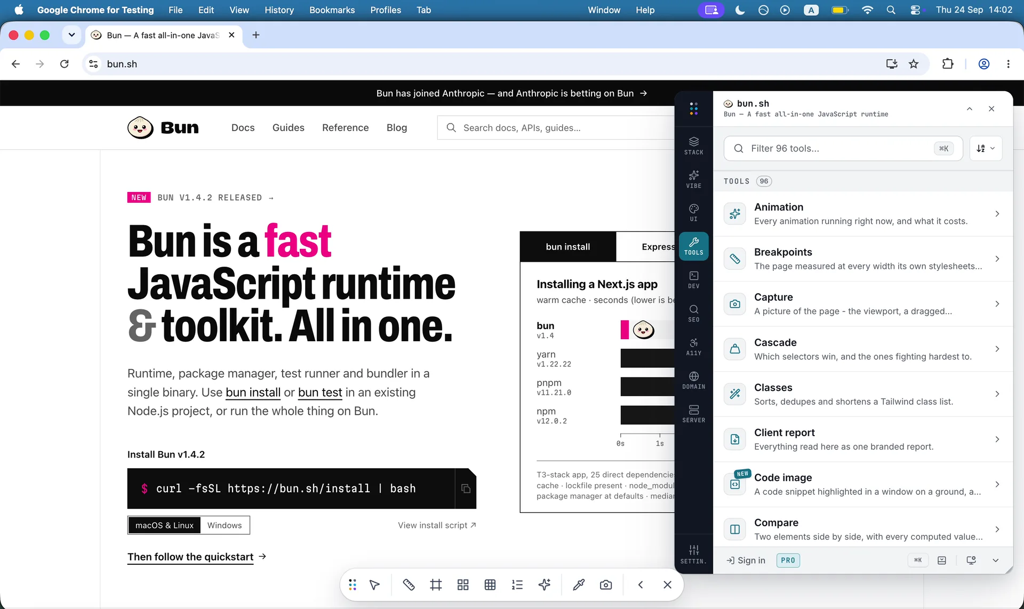
Task: Open the Client report tool row
Action: point(863,439)
